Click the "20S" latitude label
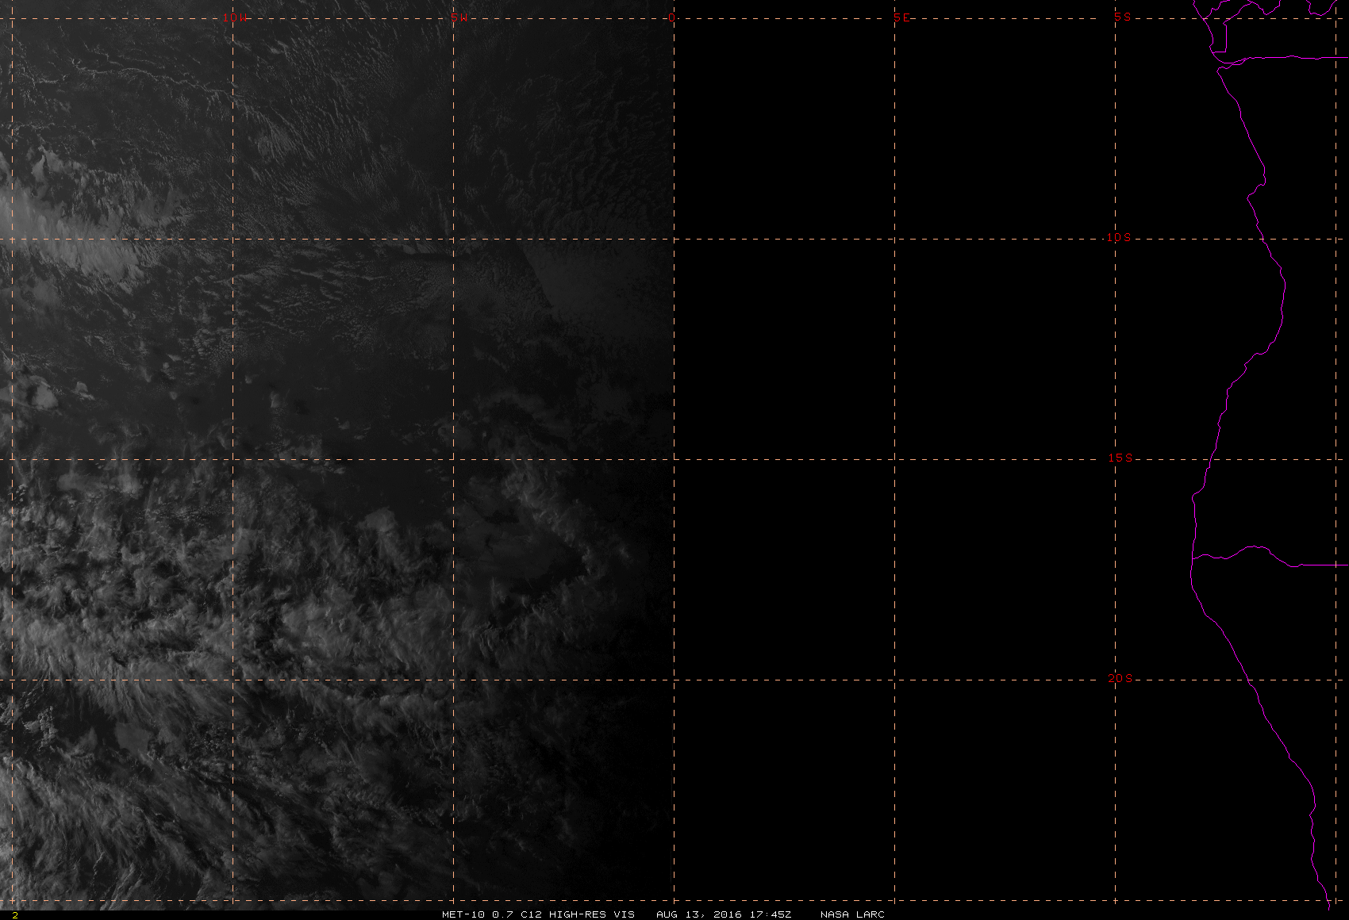 point(1120,678)
